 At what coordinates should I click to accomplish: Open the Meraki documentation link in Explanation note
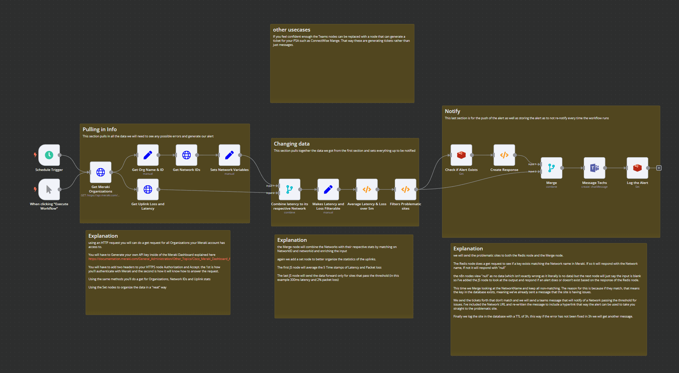tap(159, 259)
